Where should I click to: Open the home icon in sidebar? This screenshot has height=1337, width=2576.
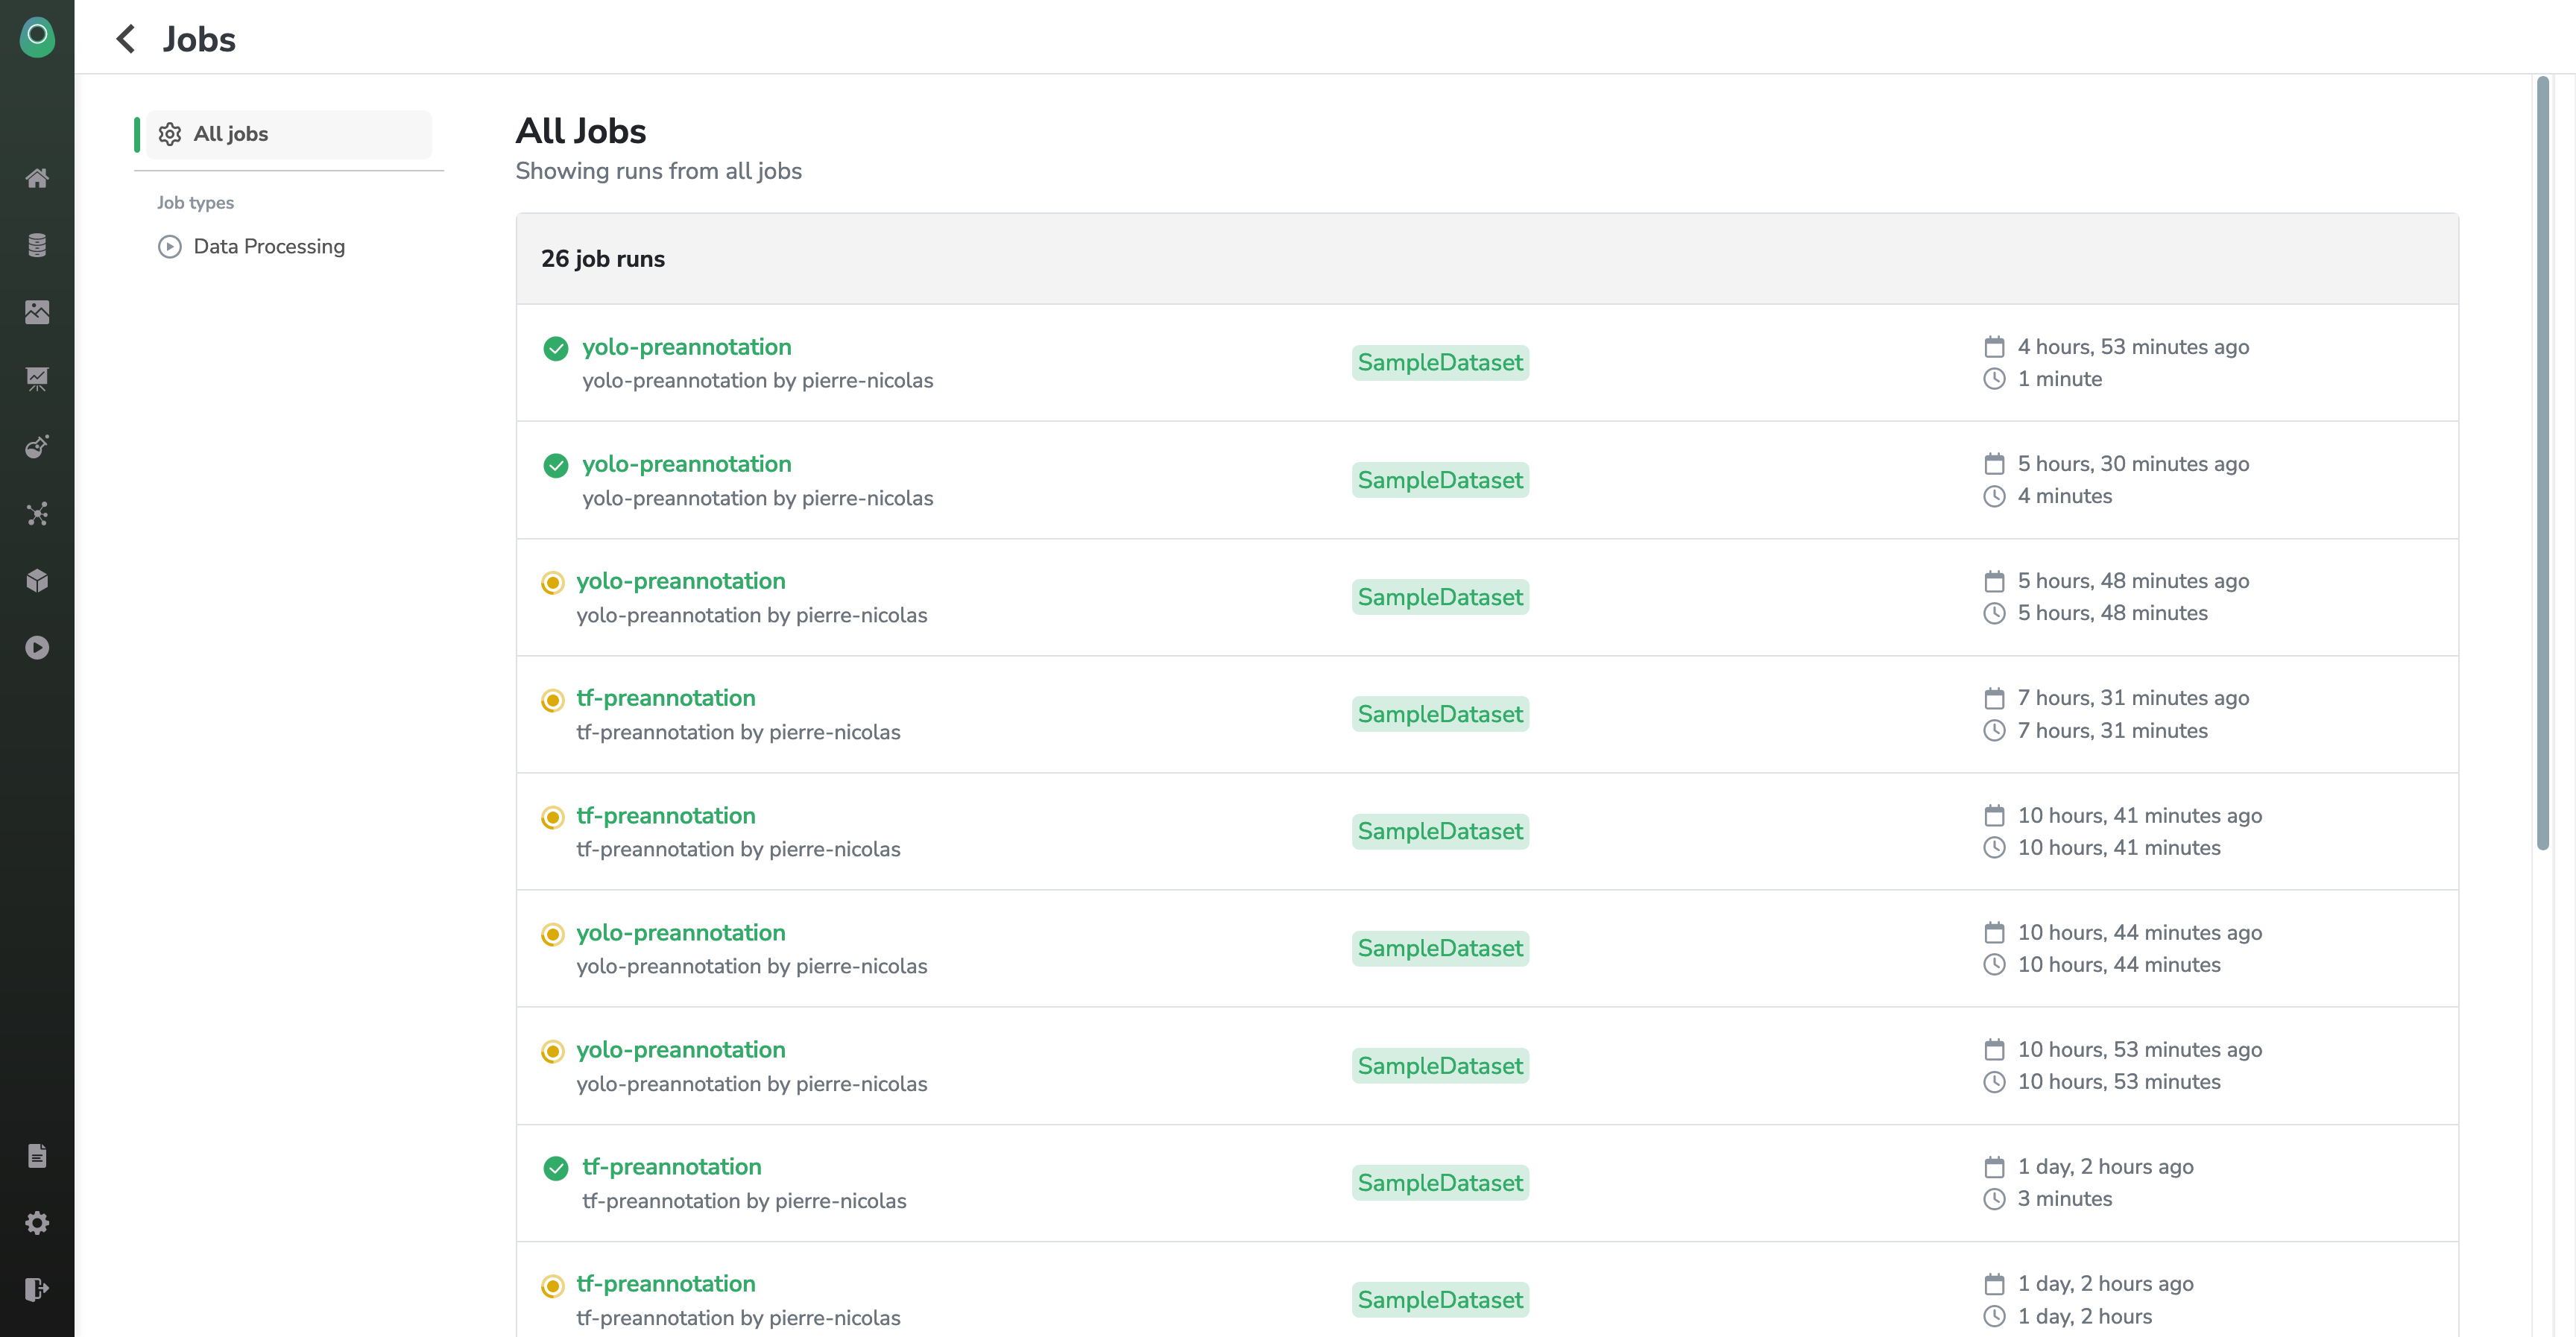(37, 178)
